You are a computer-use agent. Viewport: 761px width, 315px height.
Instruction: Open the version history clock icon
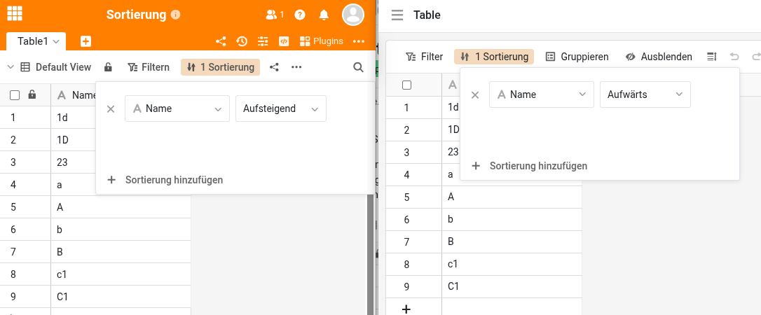(242, 41)
